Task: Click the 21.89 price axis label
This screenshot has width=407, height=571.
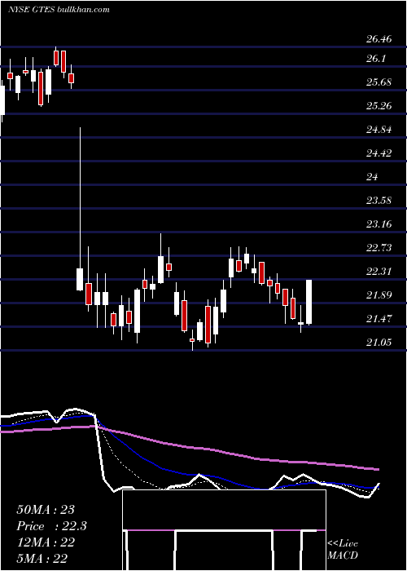Action: point(379,295)
